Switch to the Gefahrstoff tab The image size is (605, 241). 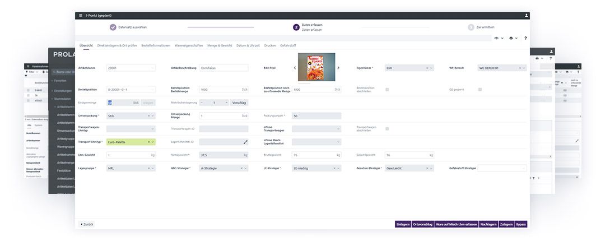point(288,45)
